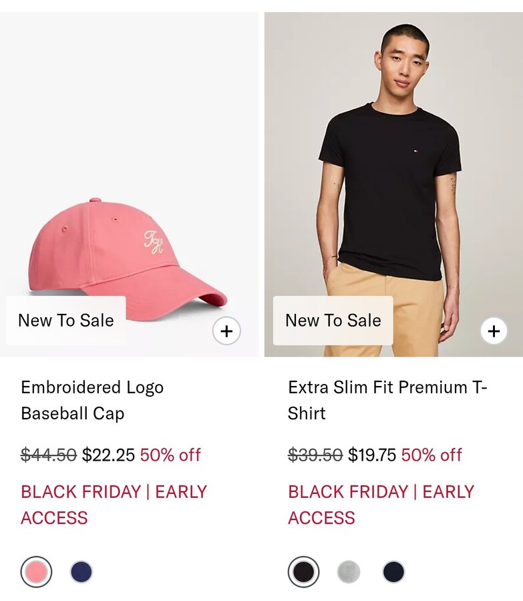
Task: Open the Embroidered Logo Baseball Cap title link
Action: tap(92, 400)
